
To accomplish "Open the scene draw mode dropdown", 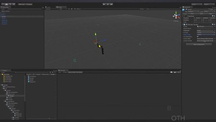I will pos(52,9).
